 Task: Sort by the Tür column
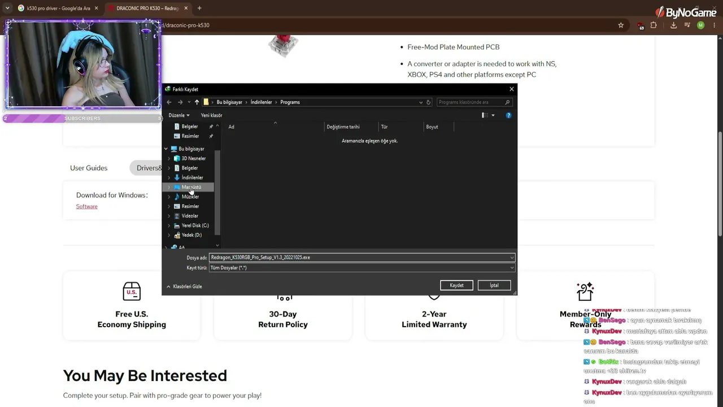click(401, 127)
